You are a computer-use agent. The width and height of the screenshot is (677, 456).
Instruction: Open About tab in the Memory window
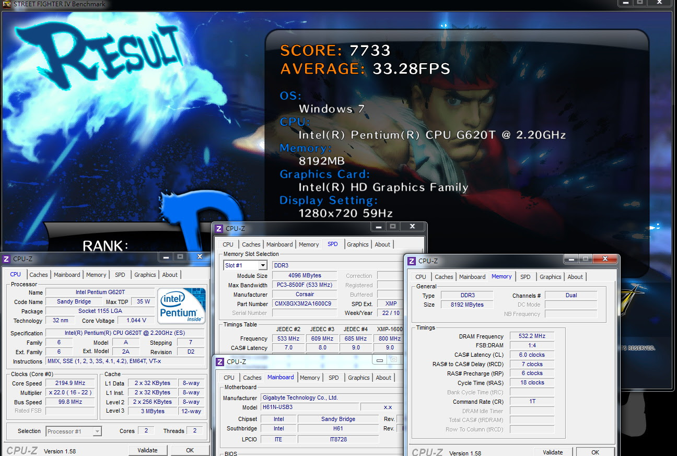pos(575,277)
